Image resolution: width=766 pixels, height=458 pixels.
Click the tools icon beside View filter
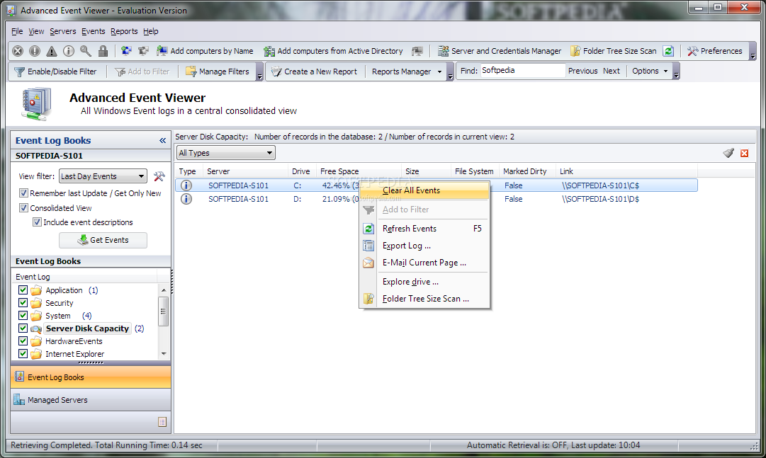pos(159,176)
